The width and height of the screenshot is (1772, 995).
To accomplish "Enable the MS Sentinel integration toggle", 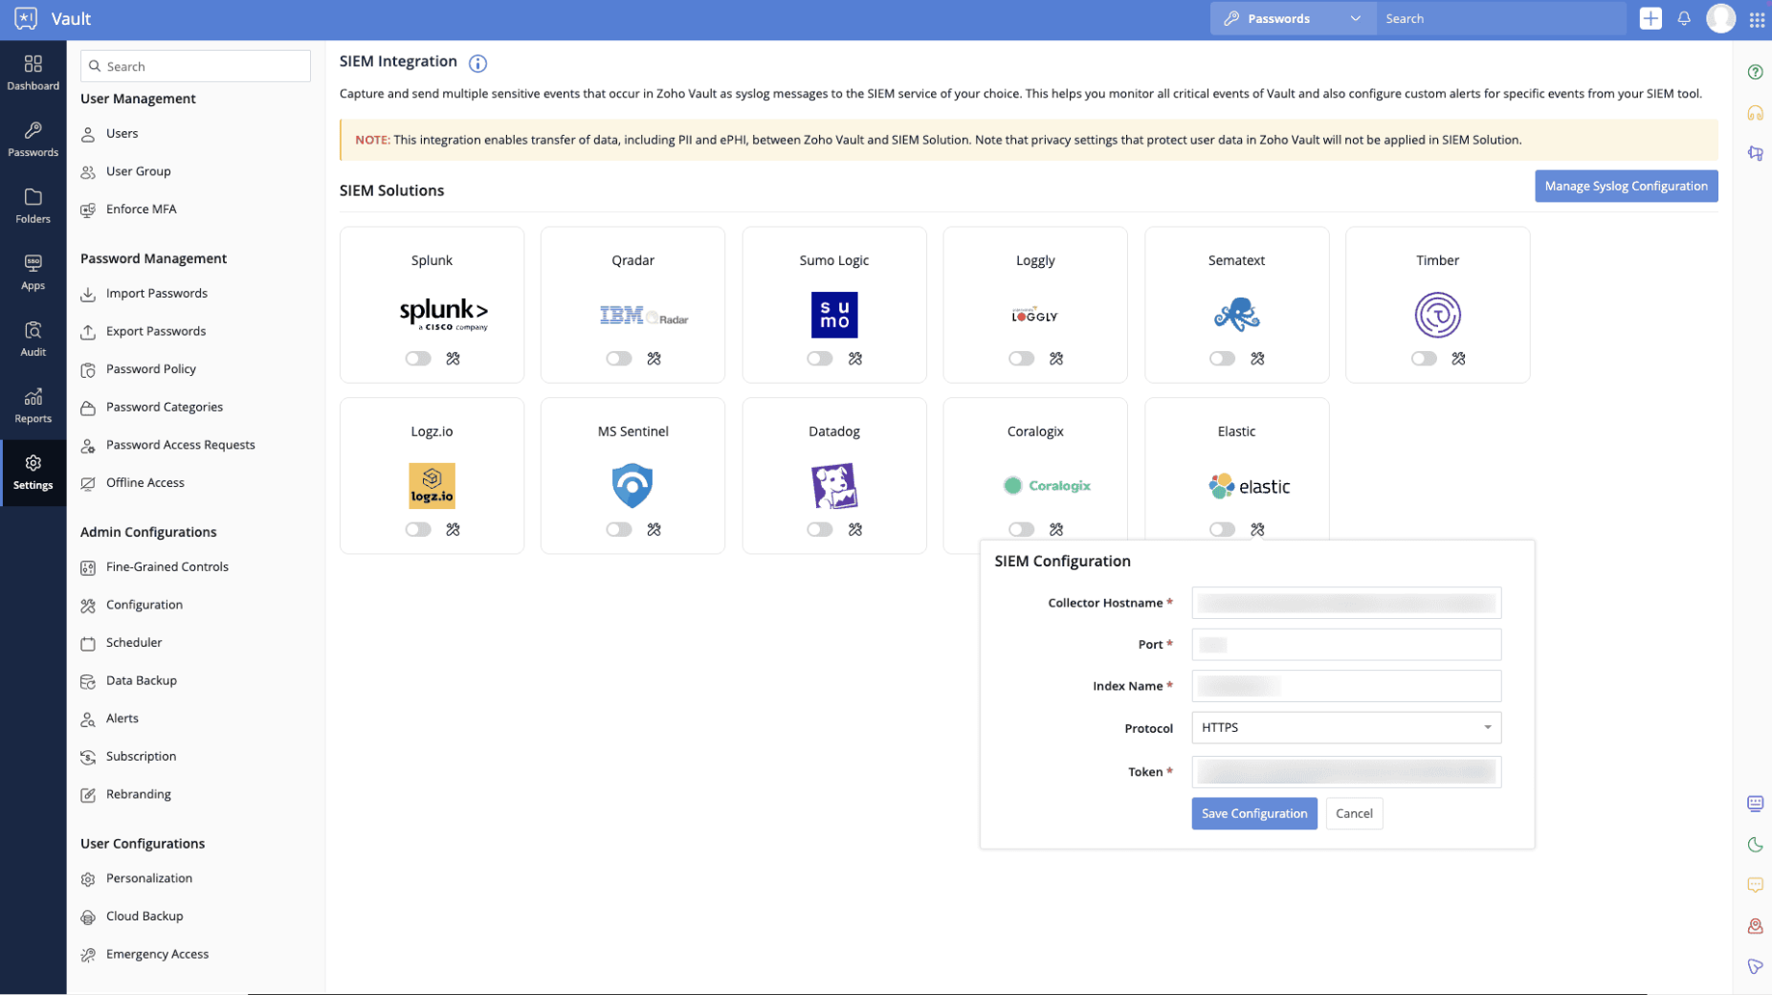I will (619, 529).
